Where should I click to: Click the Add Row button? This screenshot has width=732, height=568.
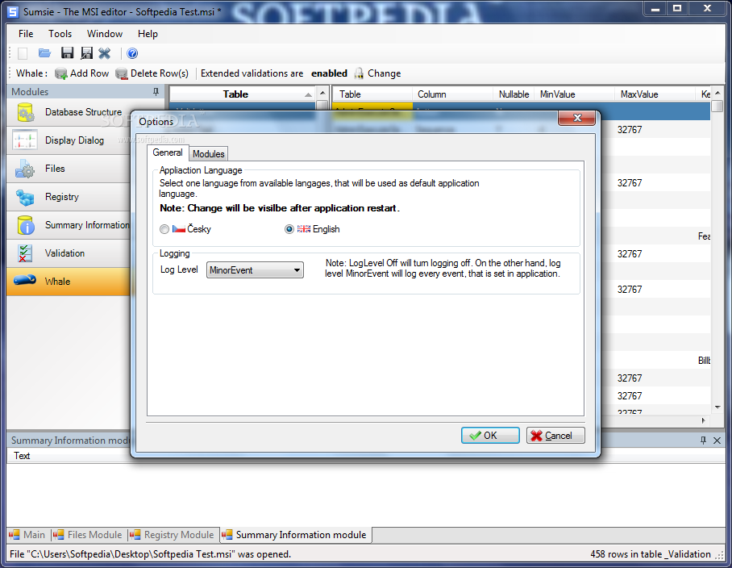(81, 73)
